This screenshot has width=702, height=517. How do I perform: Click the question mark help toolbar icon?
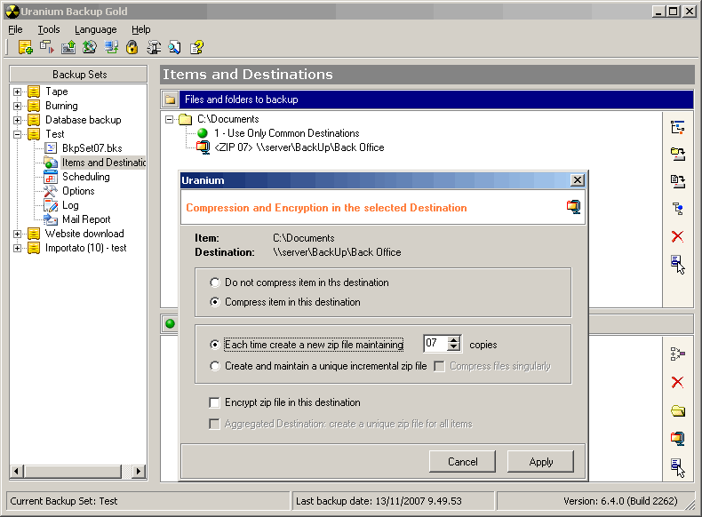196,47
